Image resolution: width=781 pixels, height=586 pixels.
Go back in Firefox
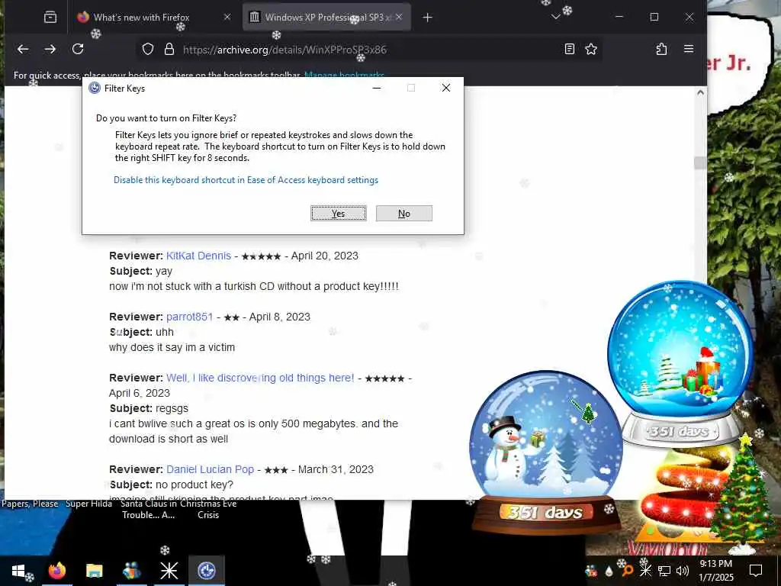(x=23, y=49)
